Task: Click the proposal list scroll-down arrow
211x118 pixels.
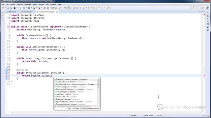Action: [98, 104]
